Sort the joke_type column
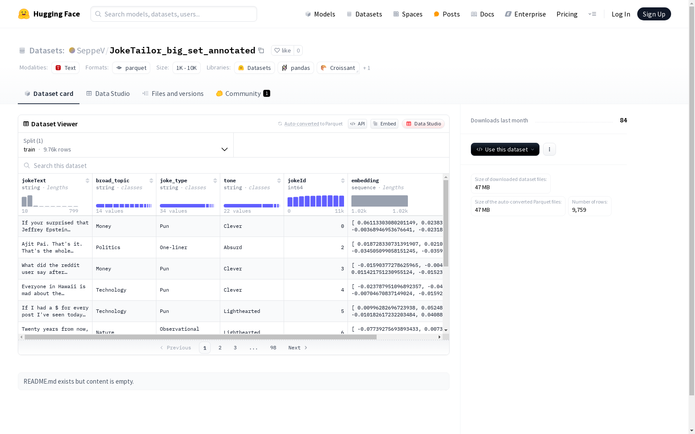This screenshot has width=695, height=434. pos(215,181)
